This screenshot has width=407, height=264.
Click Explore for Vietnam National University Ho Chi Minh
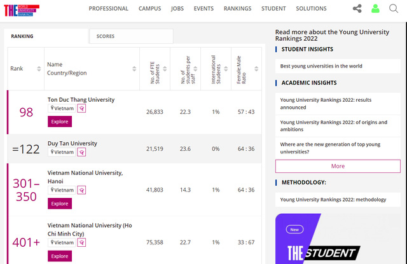60,256
